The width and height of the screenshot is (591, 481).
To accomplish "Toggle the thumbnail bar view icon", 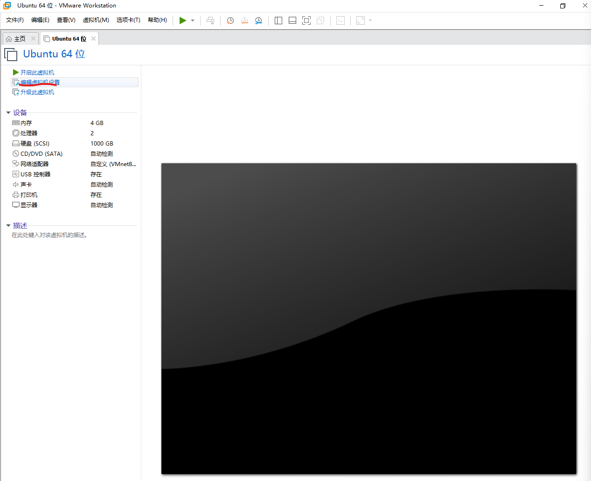I will point(292,21).
